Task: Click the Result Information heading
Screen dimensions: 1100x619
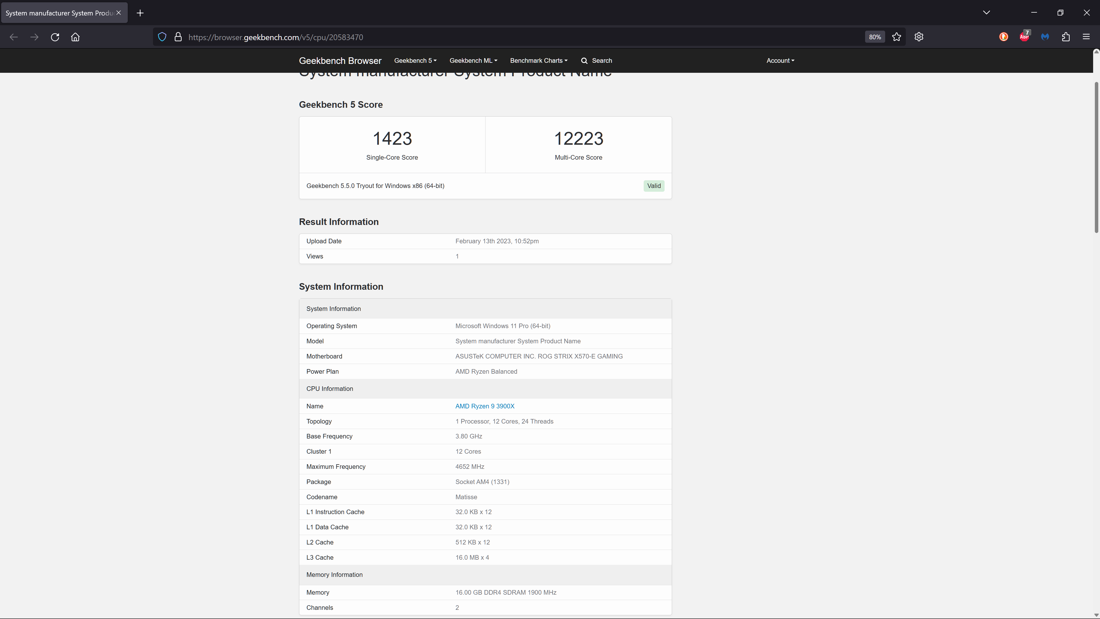Action: coord(339,222)
